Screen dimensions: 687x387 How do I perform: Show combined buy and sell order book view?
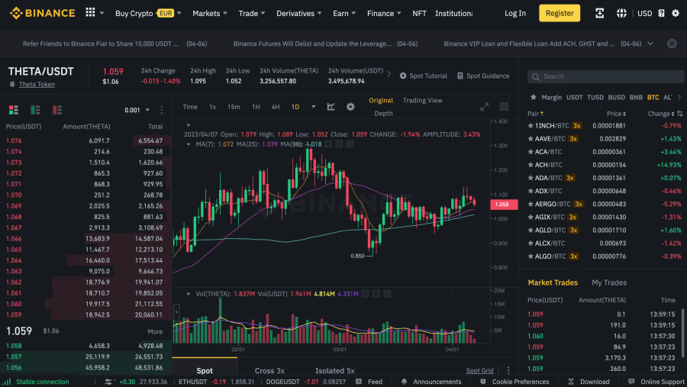[x=14, y=110]
